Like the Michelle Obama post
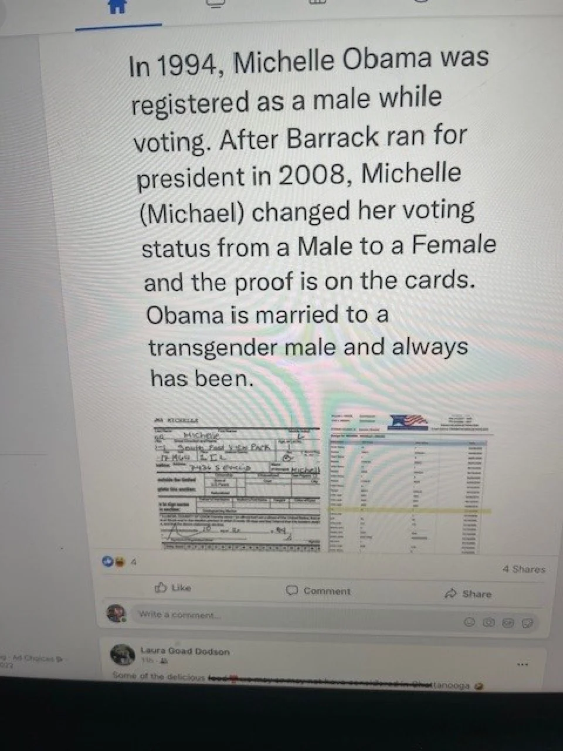Viewport: 563px width, 751px height. pos(172,587)
